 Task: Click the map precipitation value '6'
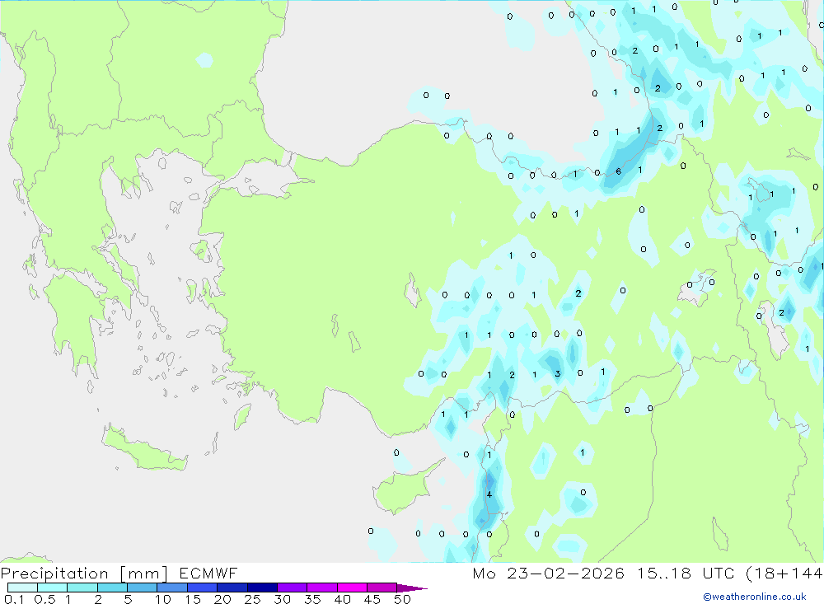(619, 171)
